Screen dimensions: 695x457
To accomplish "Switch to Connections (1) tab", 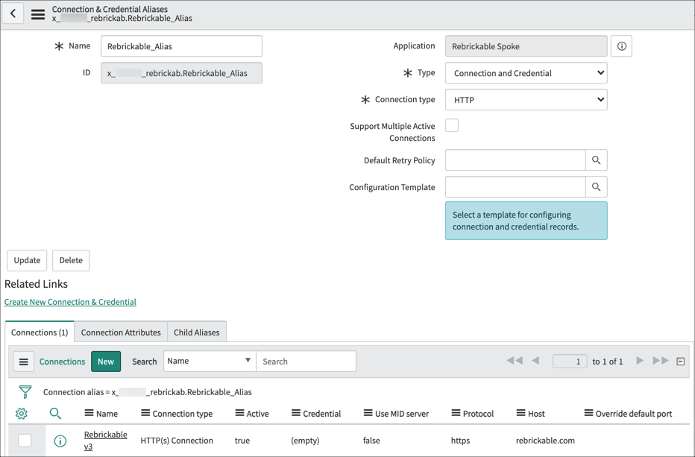I will 40,332.
